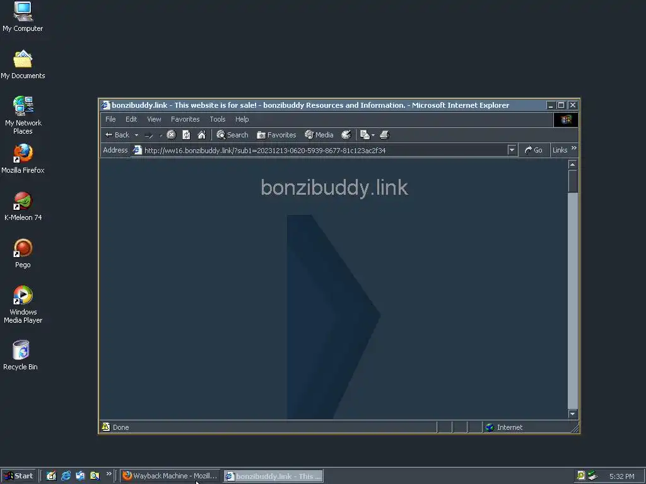Open the Media pane toolbar button

click(319, 135)
